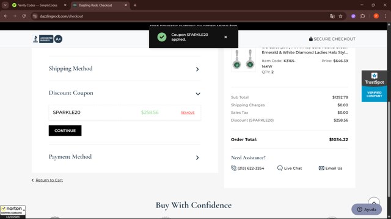
Task: Call the phone number (213) 622-3264
Action: click(x=250, y=168)
